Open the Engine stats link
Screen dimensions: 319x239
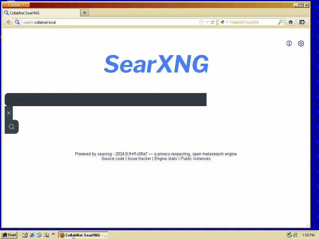166,158
